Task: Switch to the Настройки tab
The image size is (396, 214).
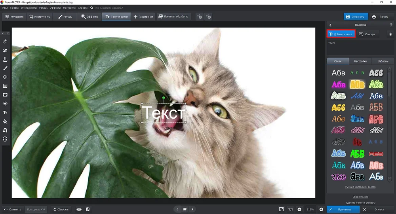Action: pos(360,61)
